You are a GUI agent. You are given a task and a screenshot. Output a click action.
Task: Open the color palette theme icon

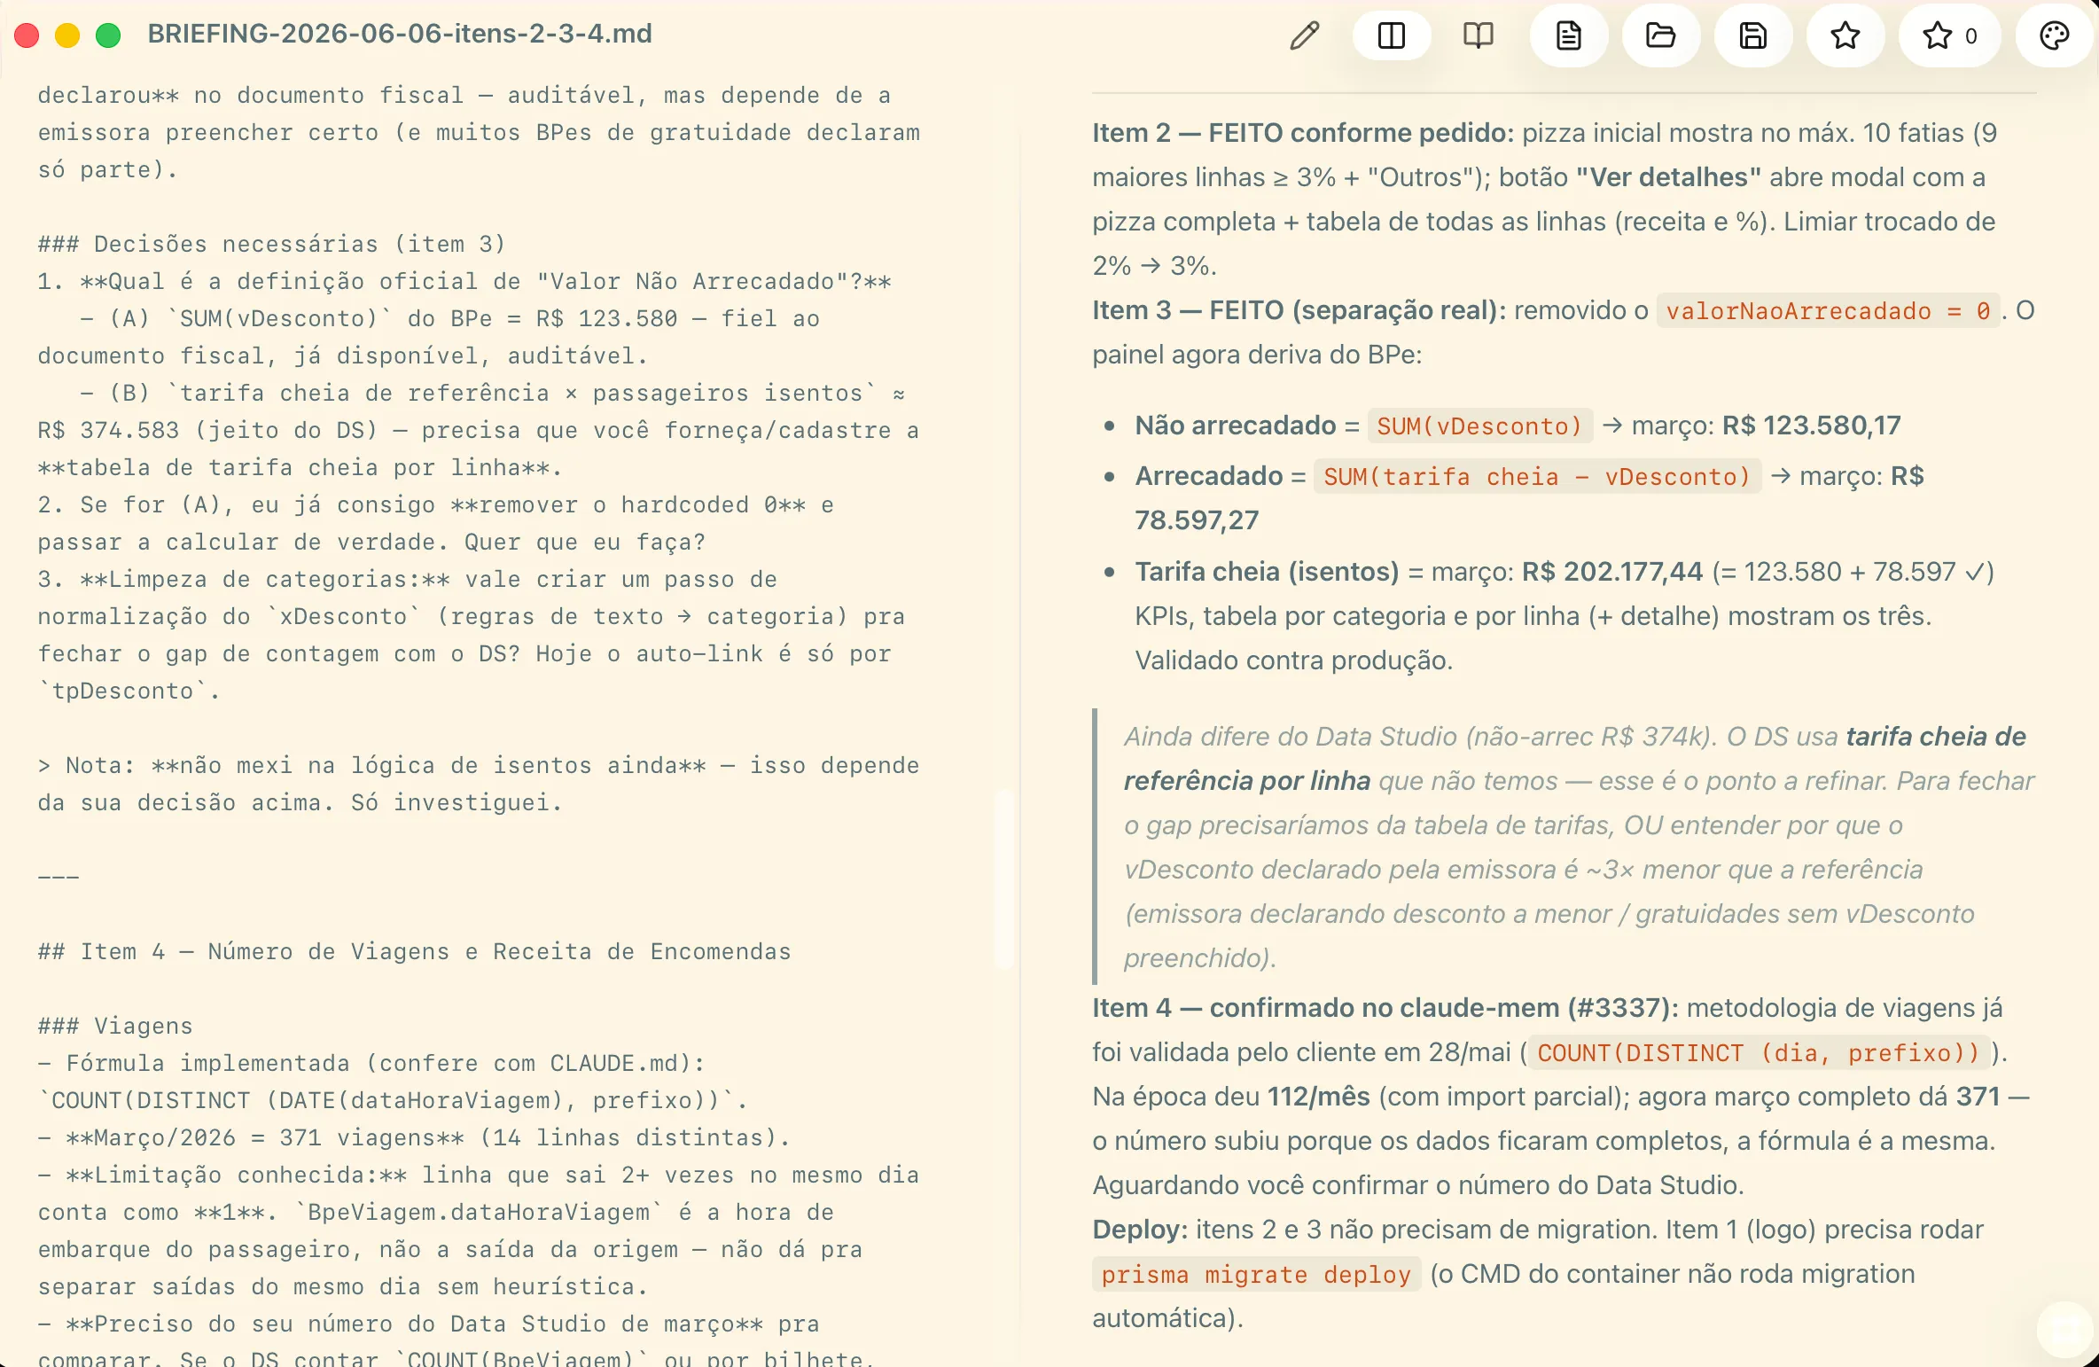[2054, 35]
